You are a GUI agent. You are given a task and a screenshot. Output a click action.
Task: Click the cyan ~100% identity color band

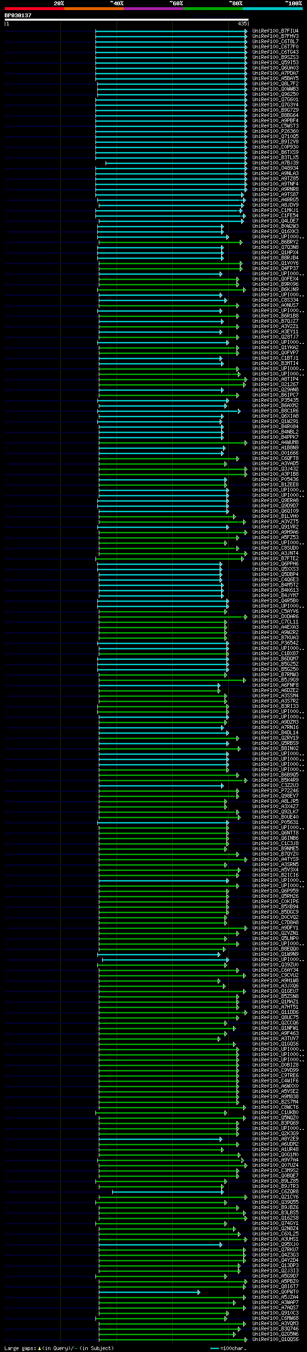[272, 9]
